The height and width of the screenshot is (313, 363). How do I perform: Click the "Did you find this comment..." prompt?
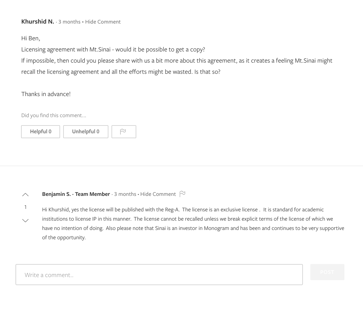(x=54, y=115)
